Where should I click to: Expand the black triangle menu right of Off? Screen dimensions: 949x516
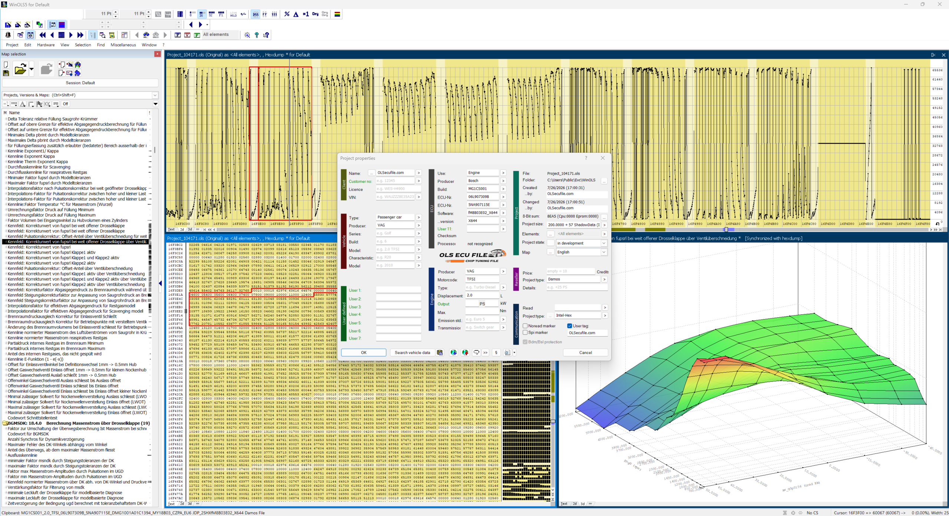coord(155,104)
